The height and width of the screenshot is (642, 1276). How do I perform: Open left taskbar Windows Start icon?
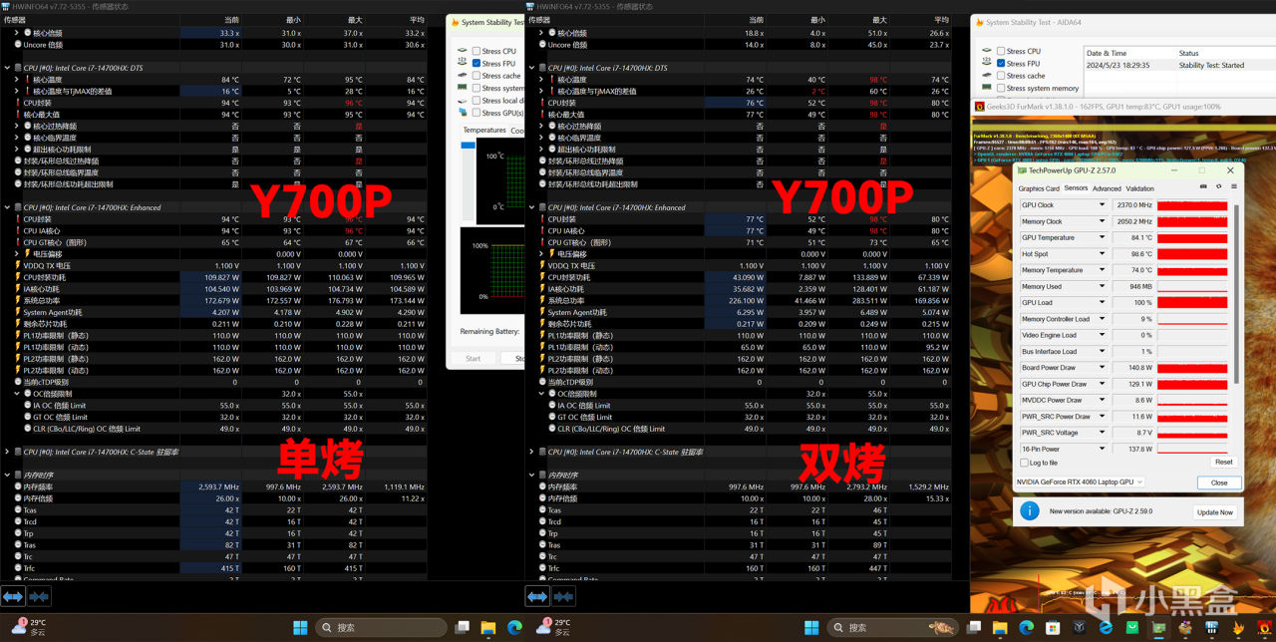299,627
